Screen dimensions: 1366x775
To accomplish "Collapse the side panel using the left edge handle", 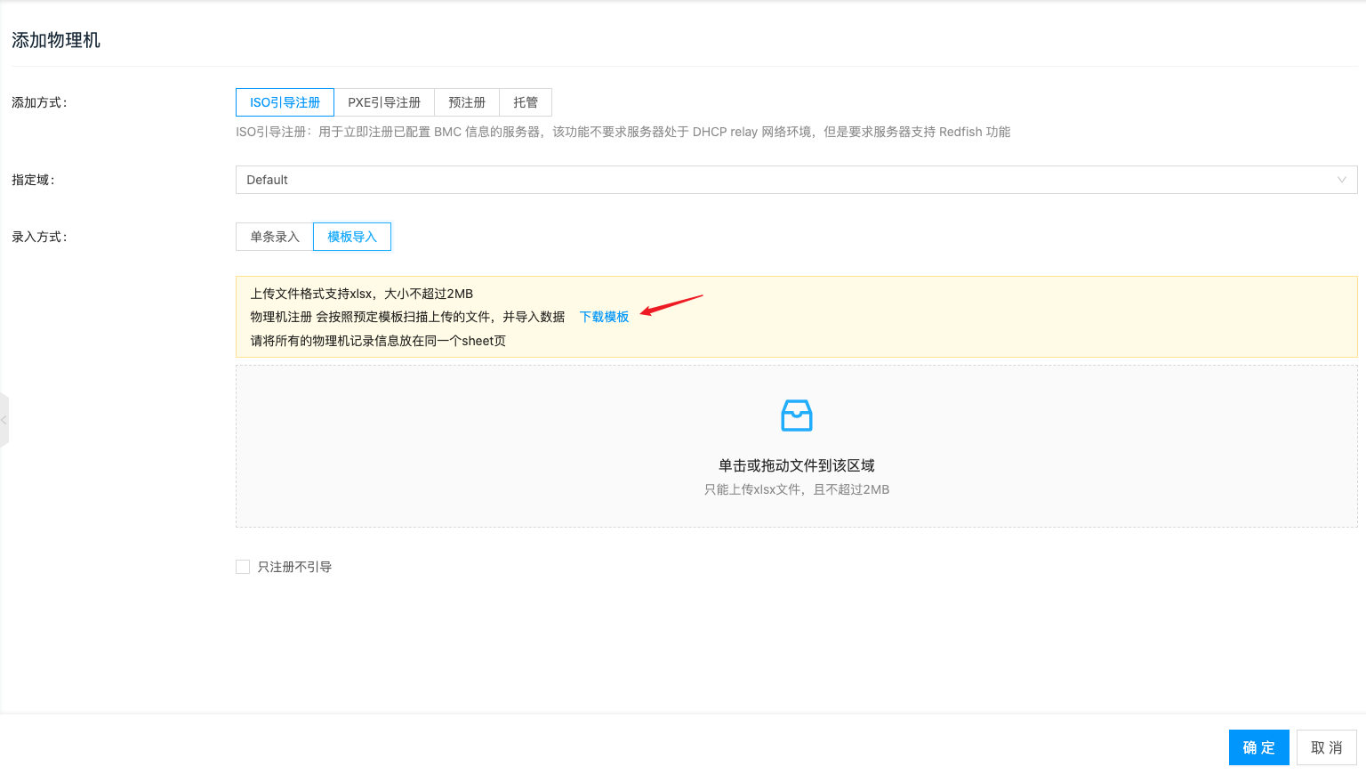I will [4, 420].
